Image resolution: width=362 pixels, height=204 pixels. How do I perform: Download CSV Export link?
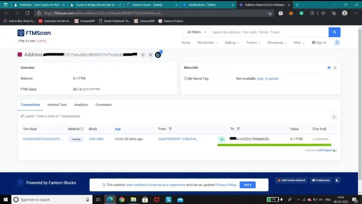coord(327,150)
